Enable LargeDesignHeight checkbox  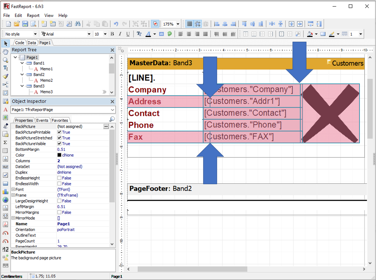[x=59, y=201]
